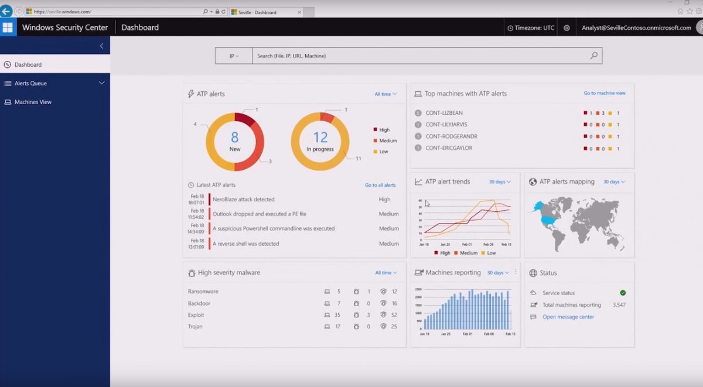Select the Seville - Dashboard browser tab
This screenshot has height=387, width=703.
tap(265, 12)
